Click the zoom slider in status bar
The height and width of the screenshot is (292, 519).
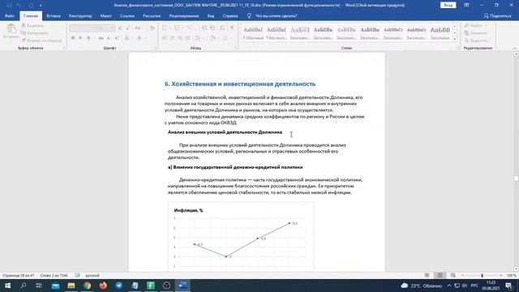[x=482, y=276]
